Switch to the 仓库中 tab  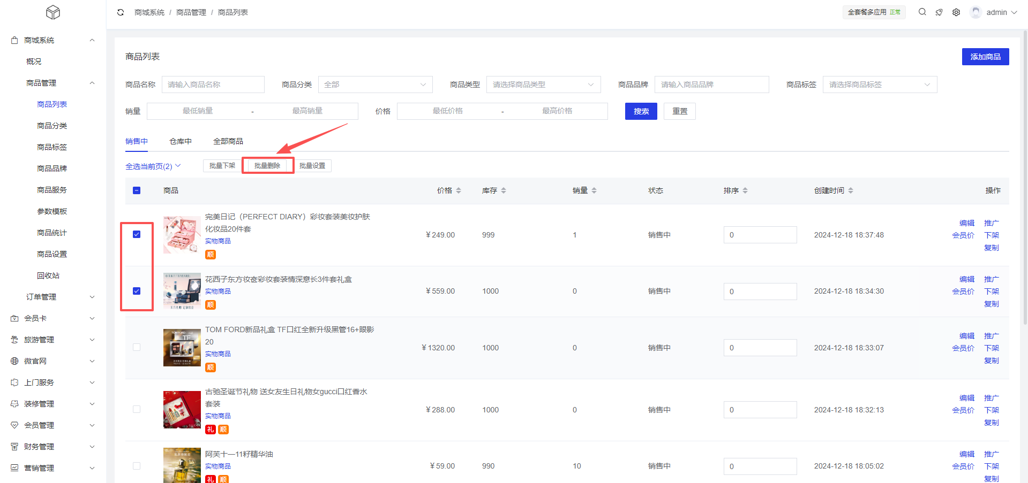(x=181, y=141)
